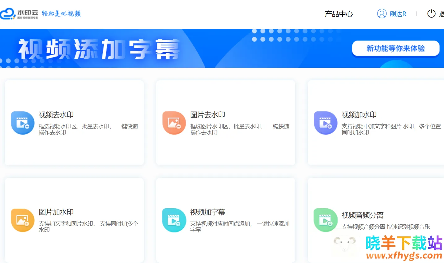This screenshot has height=263, width=444.
Task: Select the 视频加字幕 subtitle tool icon
Action: tap(174, 220)
